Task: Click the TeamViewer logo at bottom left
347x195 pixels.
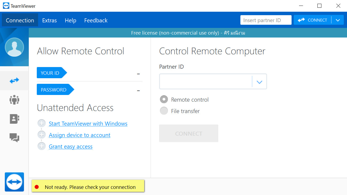Action: [14, 182]
